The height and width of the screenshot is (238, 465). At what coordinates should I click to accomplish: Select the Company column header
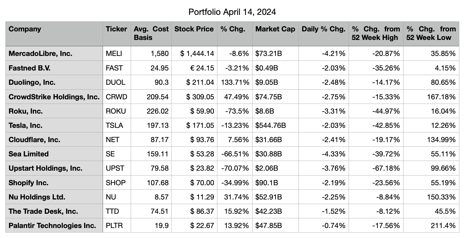(25, 29)
